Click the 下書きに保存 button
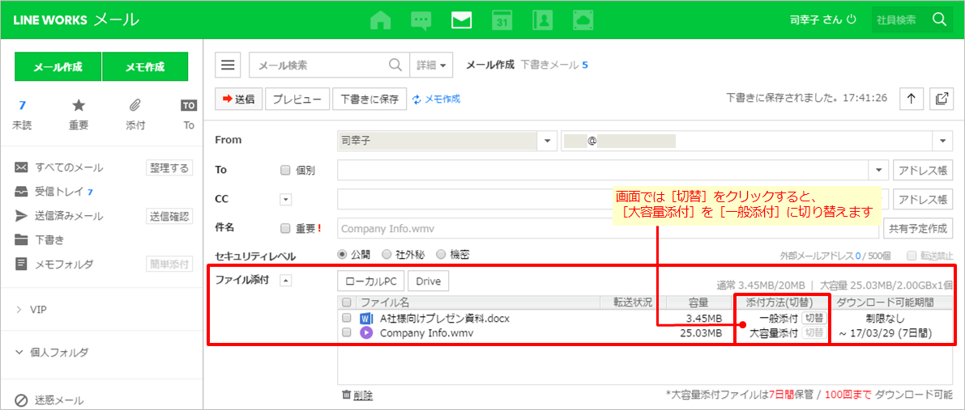Screen dimensions: 965x410 369,99
